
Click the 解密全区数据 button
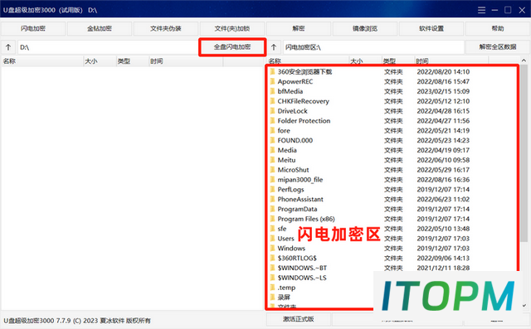pos(498,47)
